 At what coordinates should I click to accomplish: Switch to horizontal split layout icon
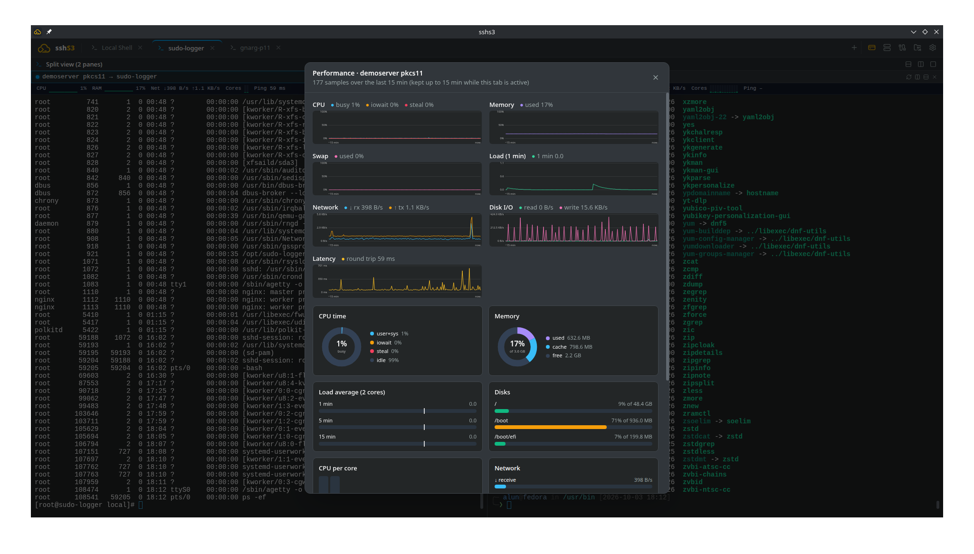point(908,65)
